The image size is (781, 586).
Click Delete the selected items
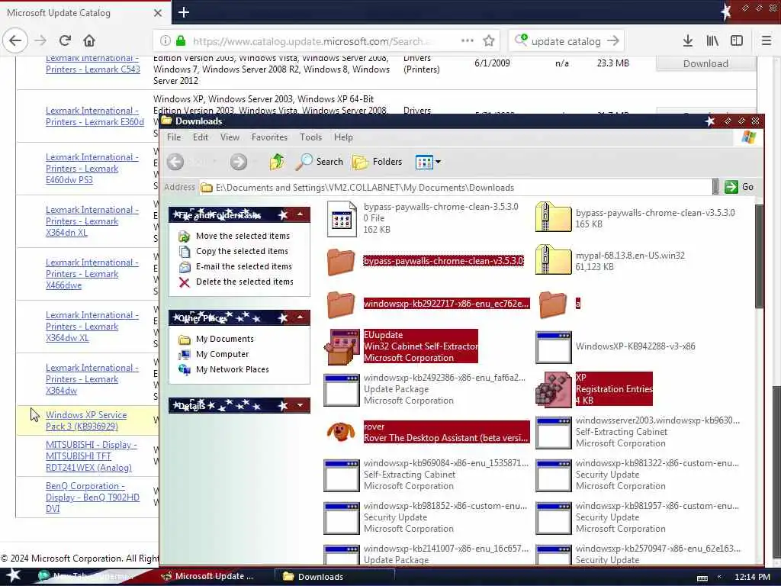pos(245,282)
